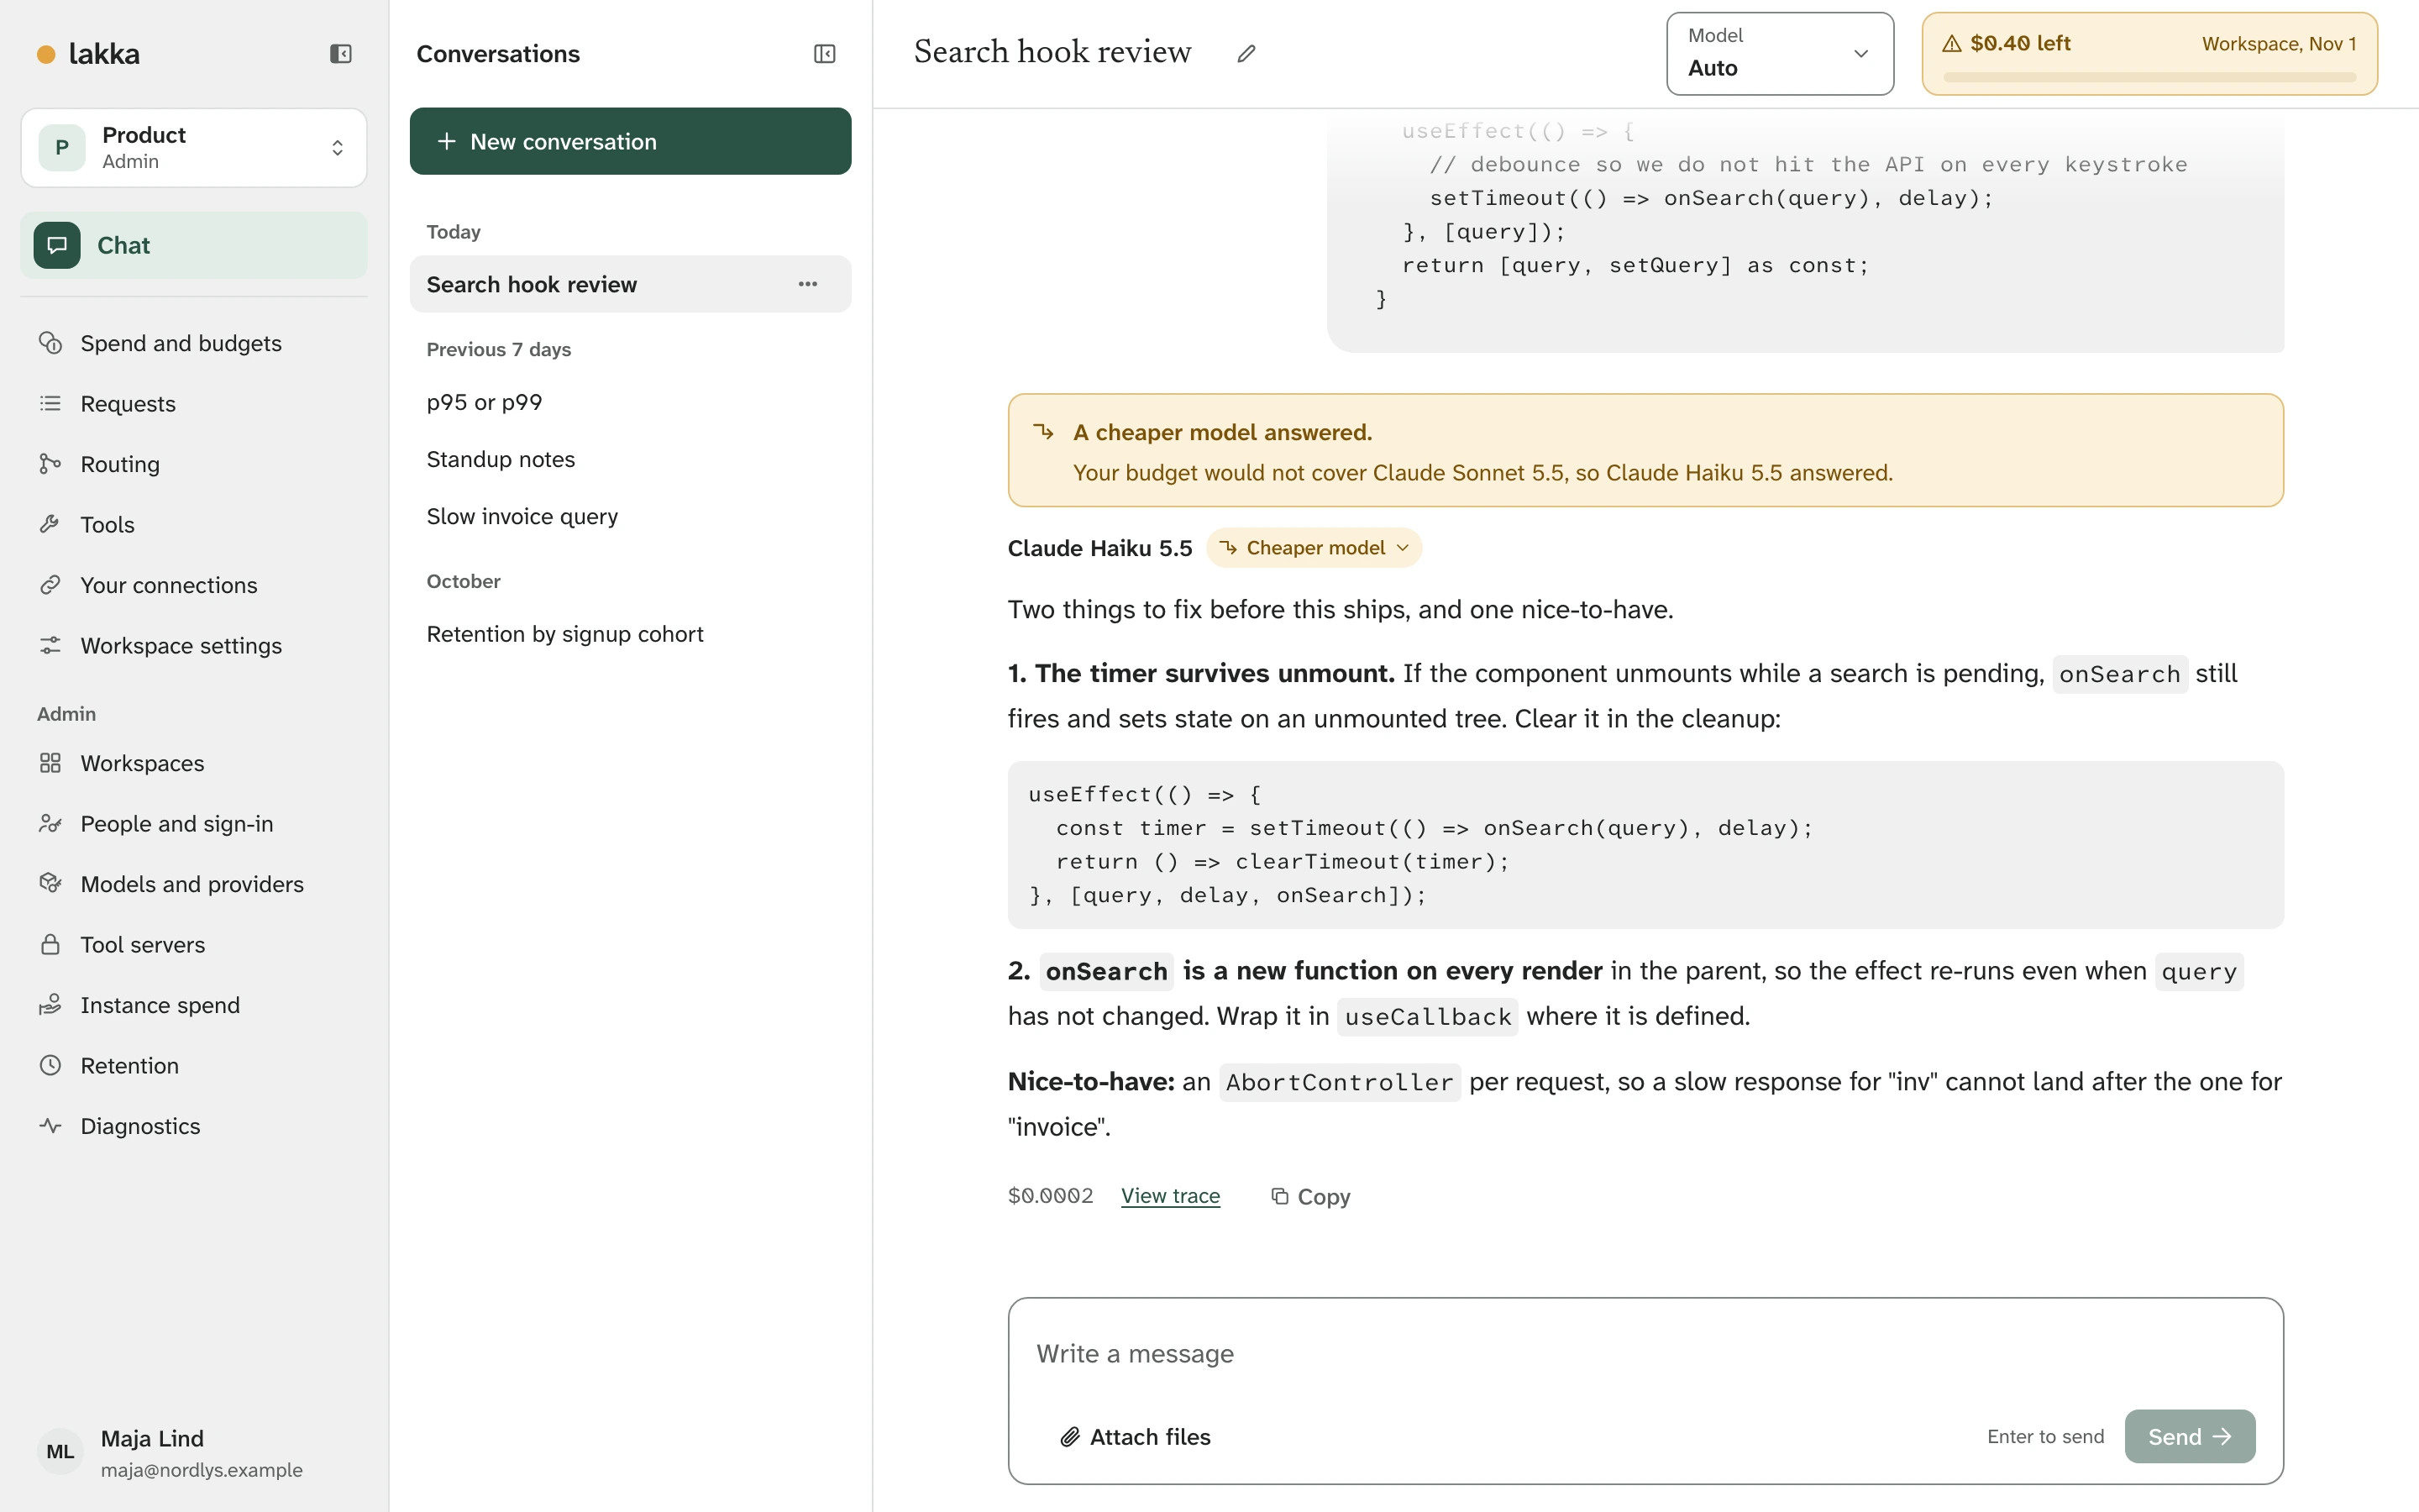Hide the Conversations panel using its icon
Image resolution: width=2419 pixels, height=1512 pixels.
(x=825, y=54)
